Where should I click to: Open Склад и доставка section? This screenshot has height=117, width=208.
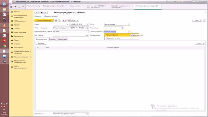click(x=20, y=32)
